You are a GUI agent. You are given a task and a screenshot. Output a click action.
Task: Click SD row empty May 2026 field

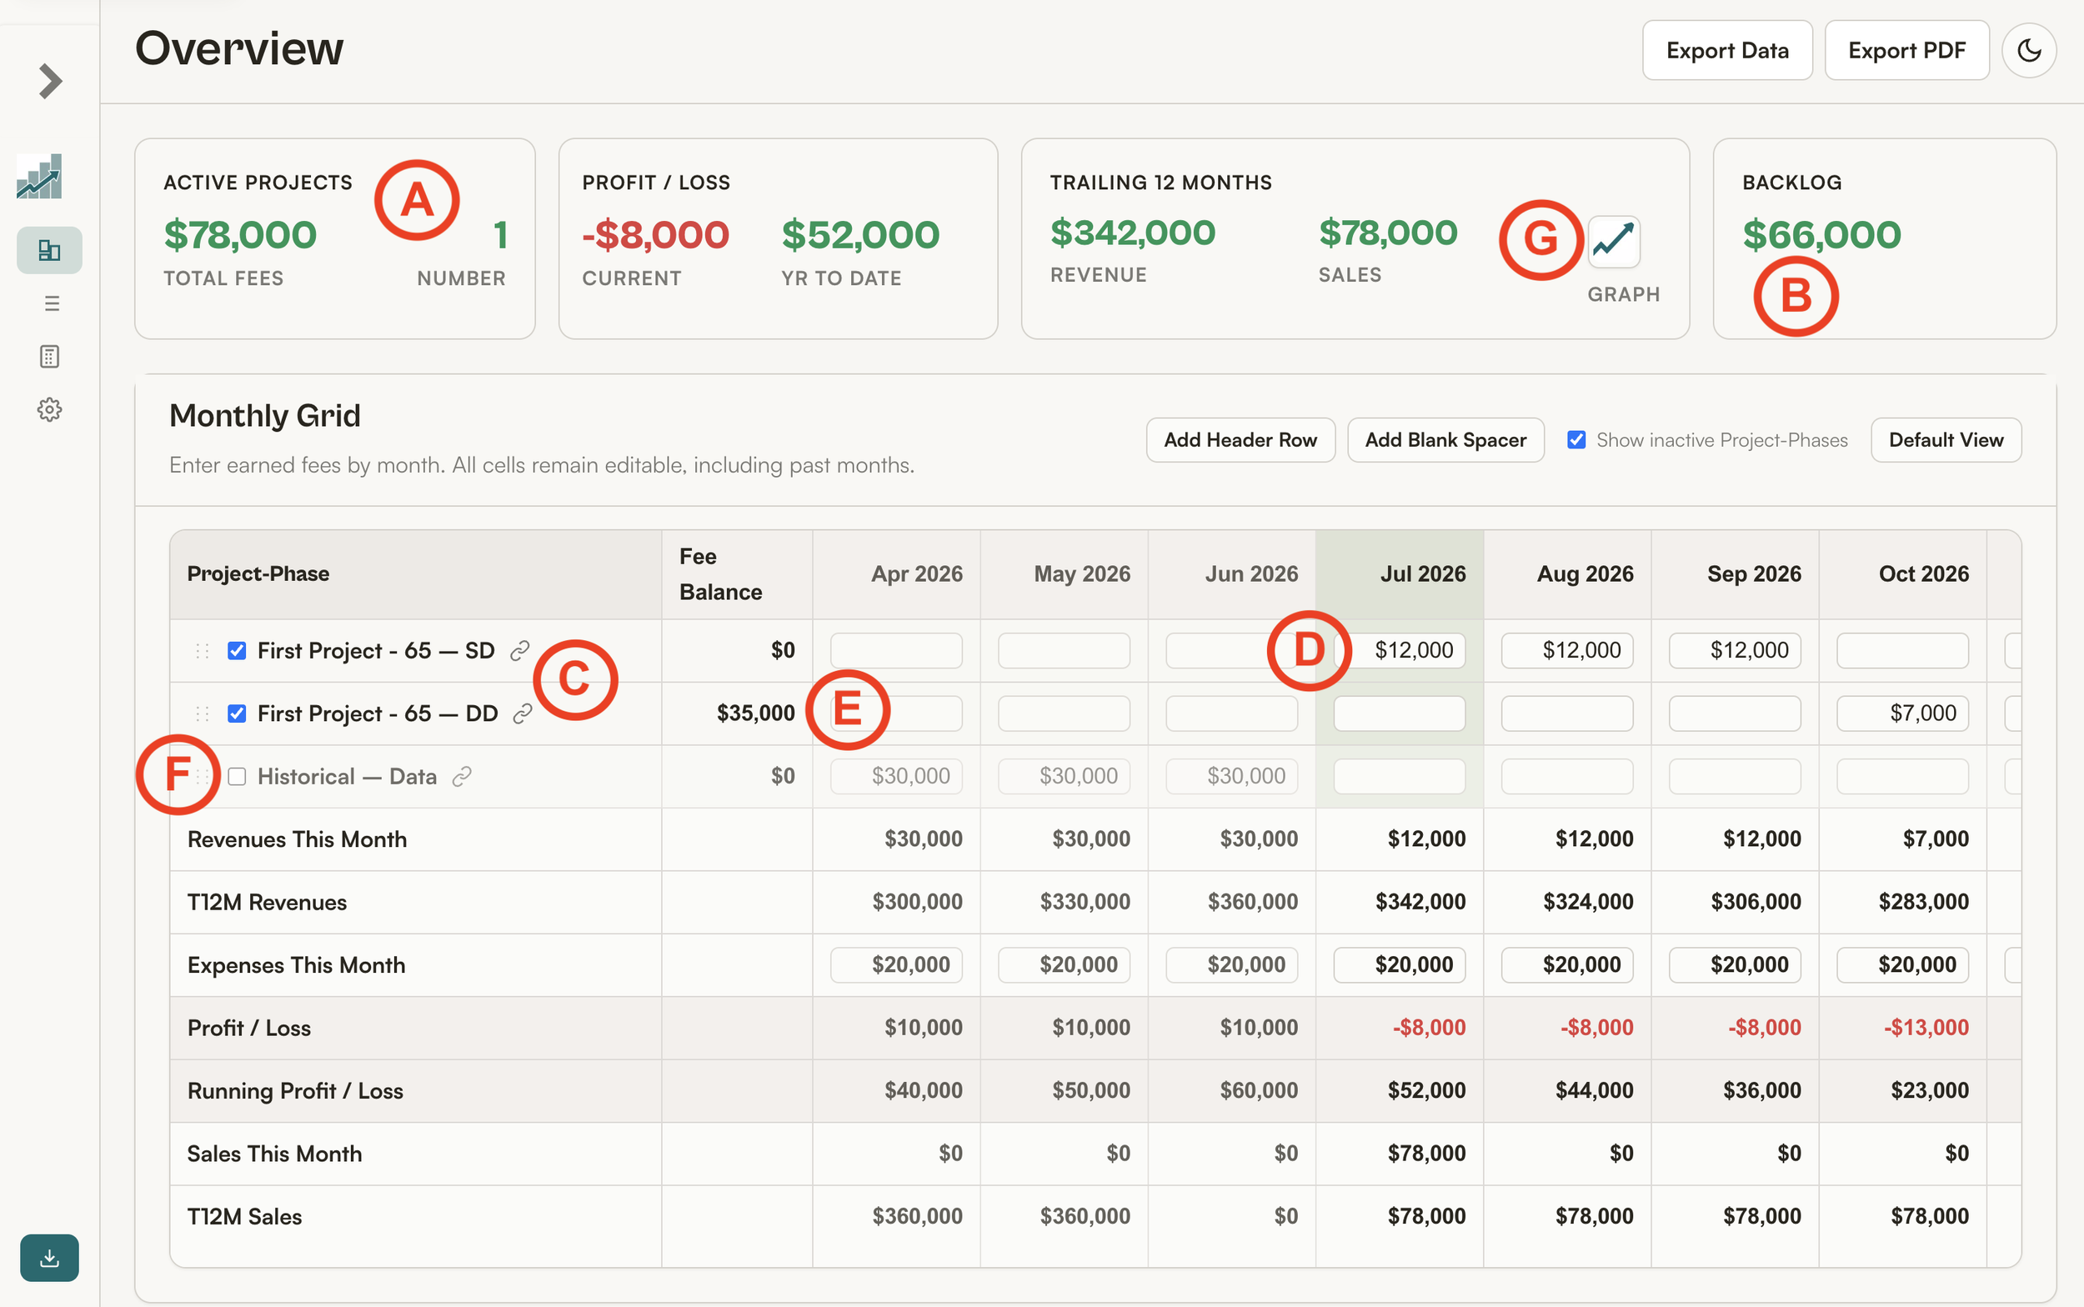(1063, 650)
